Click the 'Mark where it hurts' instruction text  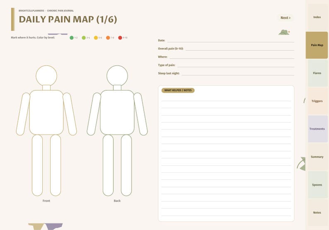[33, 38]
